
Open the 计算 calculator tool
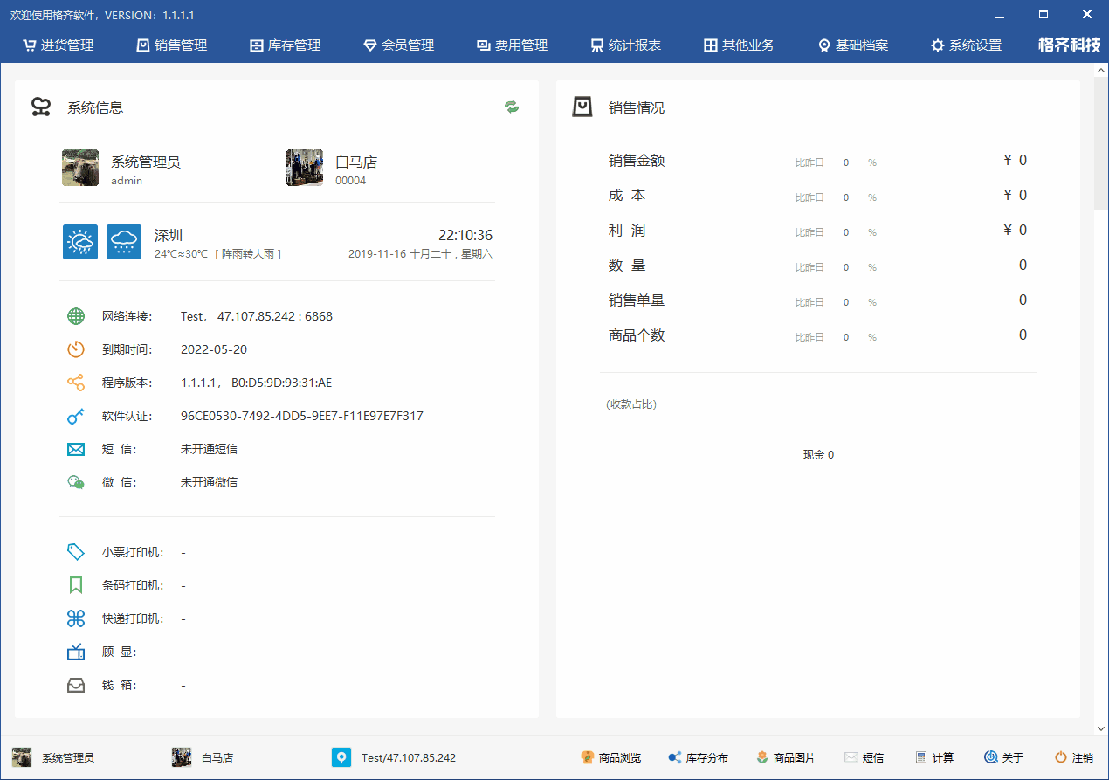point(921,757)
